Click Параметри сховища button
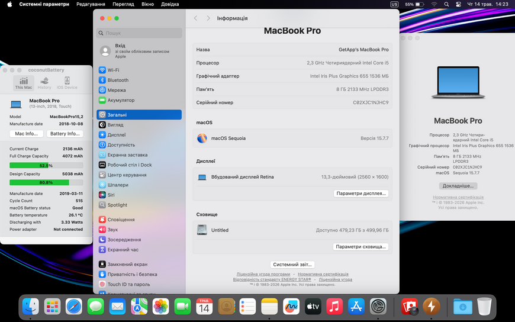 (360, 247)
